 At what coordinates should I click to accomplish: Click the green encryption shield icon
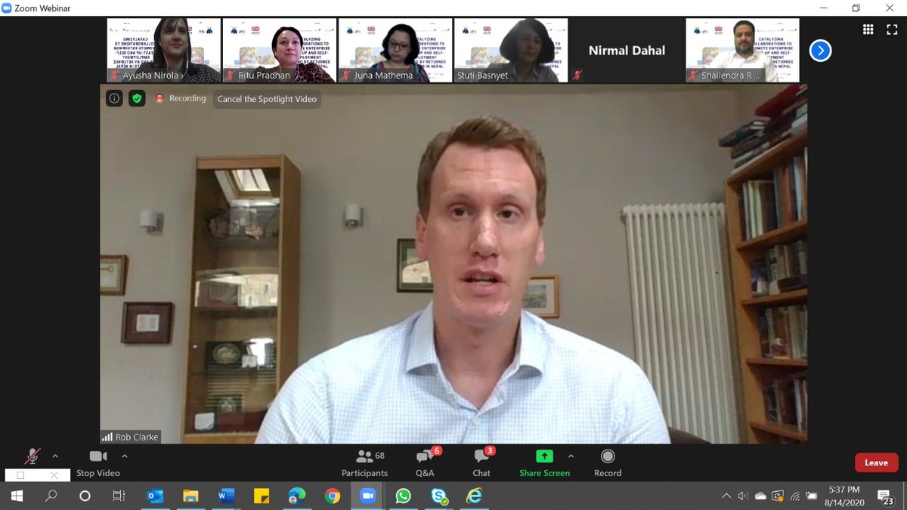coord(137,98)
